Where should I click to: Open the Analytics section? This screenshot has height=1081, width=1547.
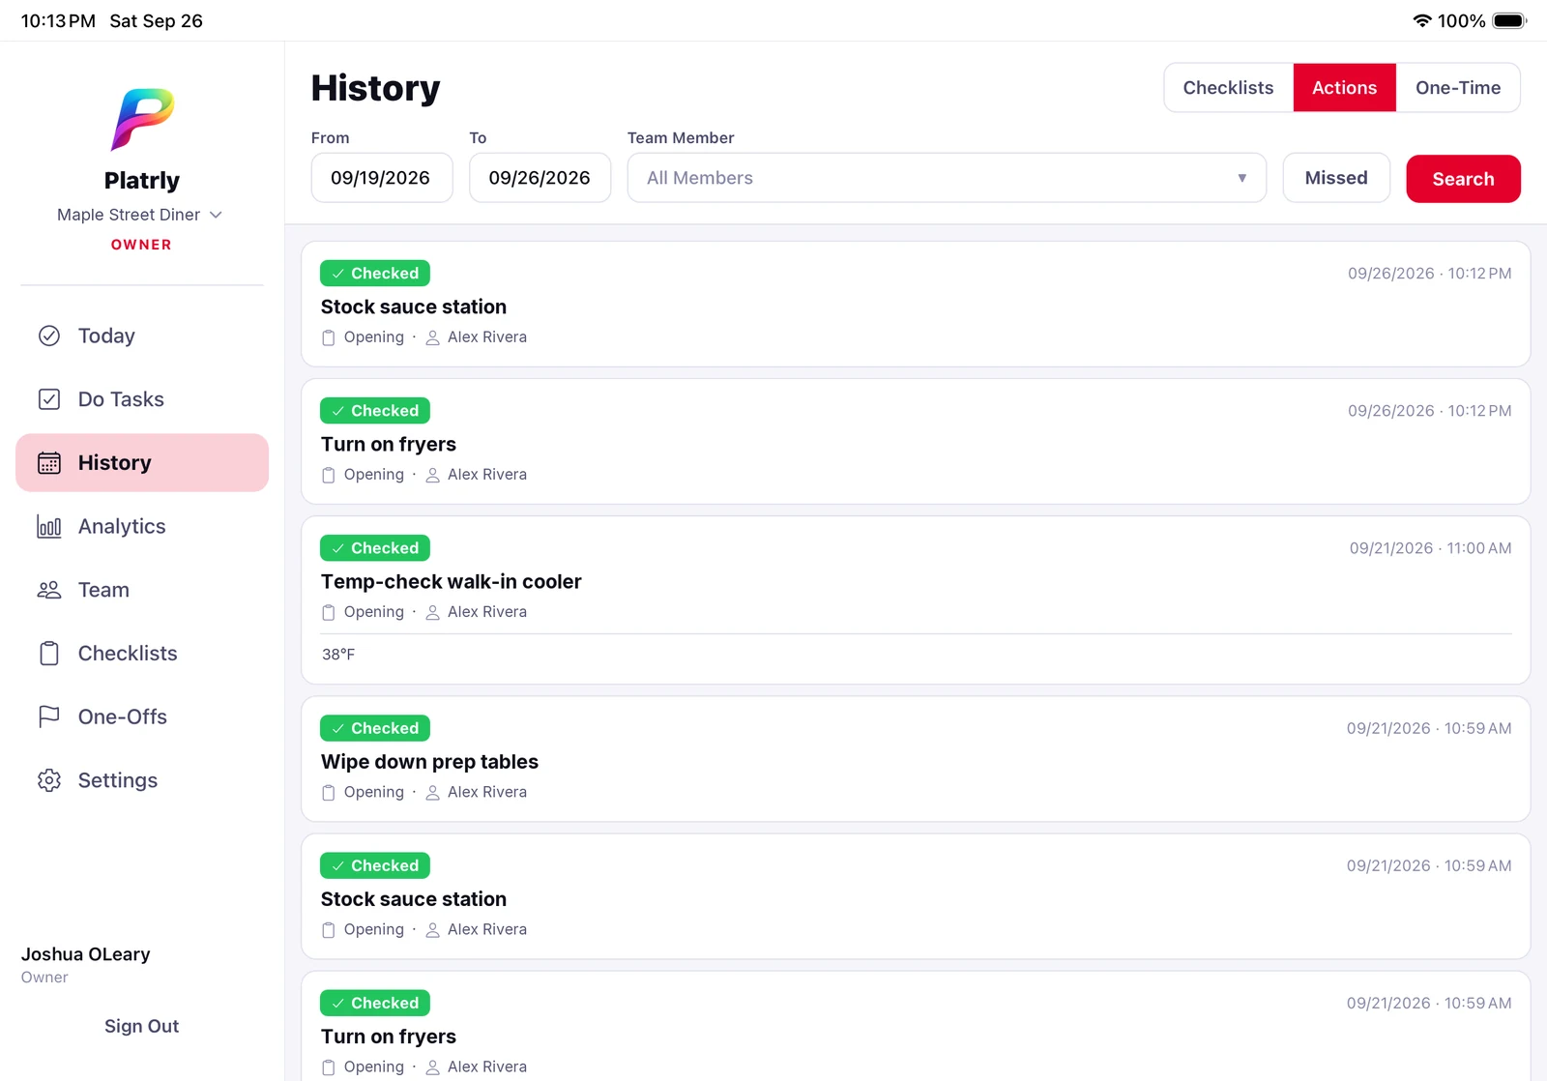pyautogui.click(x=142, y=526)
